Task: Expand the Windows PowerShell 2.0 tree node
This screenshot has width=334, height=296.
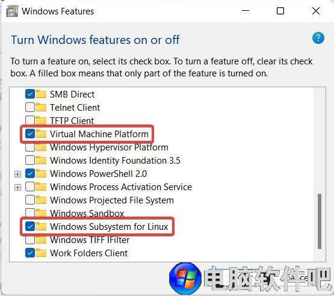Action: [x=17, y=174]
